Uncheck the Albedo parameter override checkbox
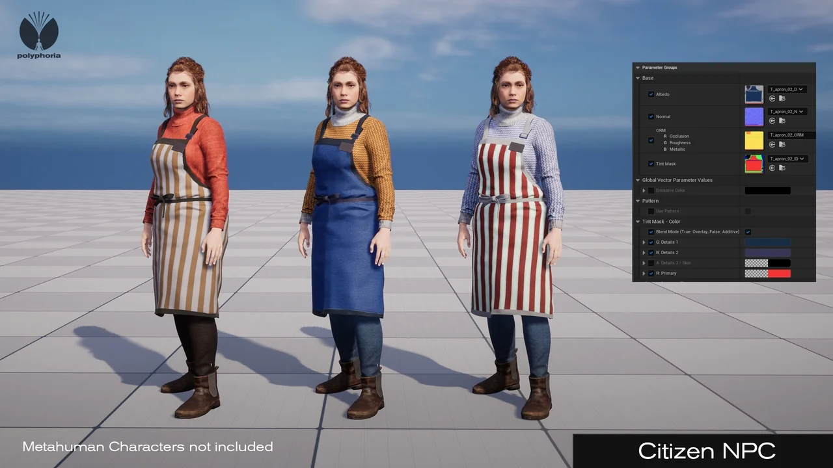 [x=651, y=94]
